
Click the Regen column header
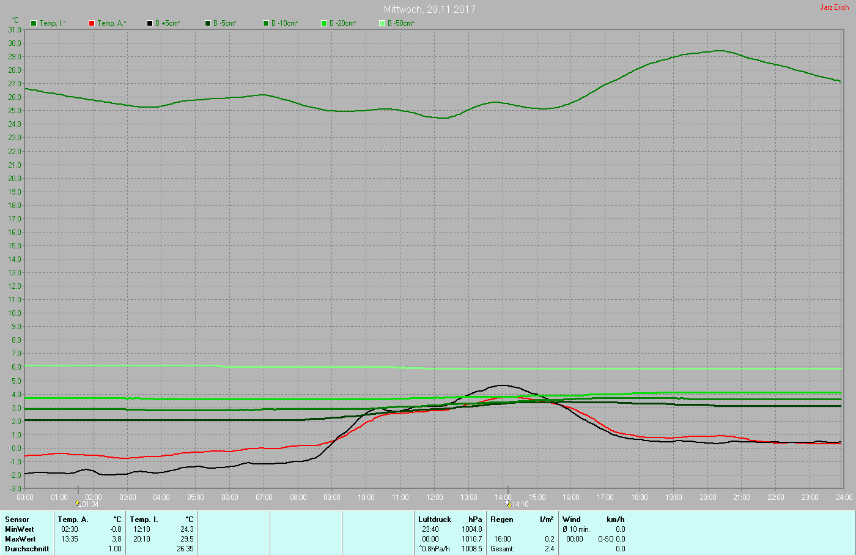tap(502, 520)
